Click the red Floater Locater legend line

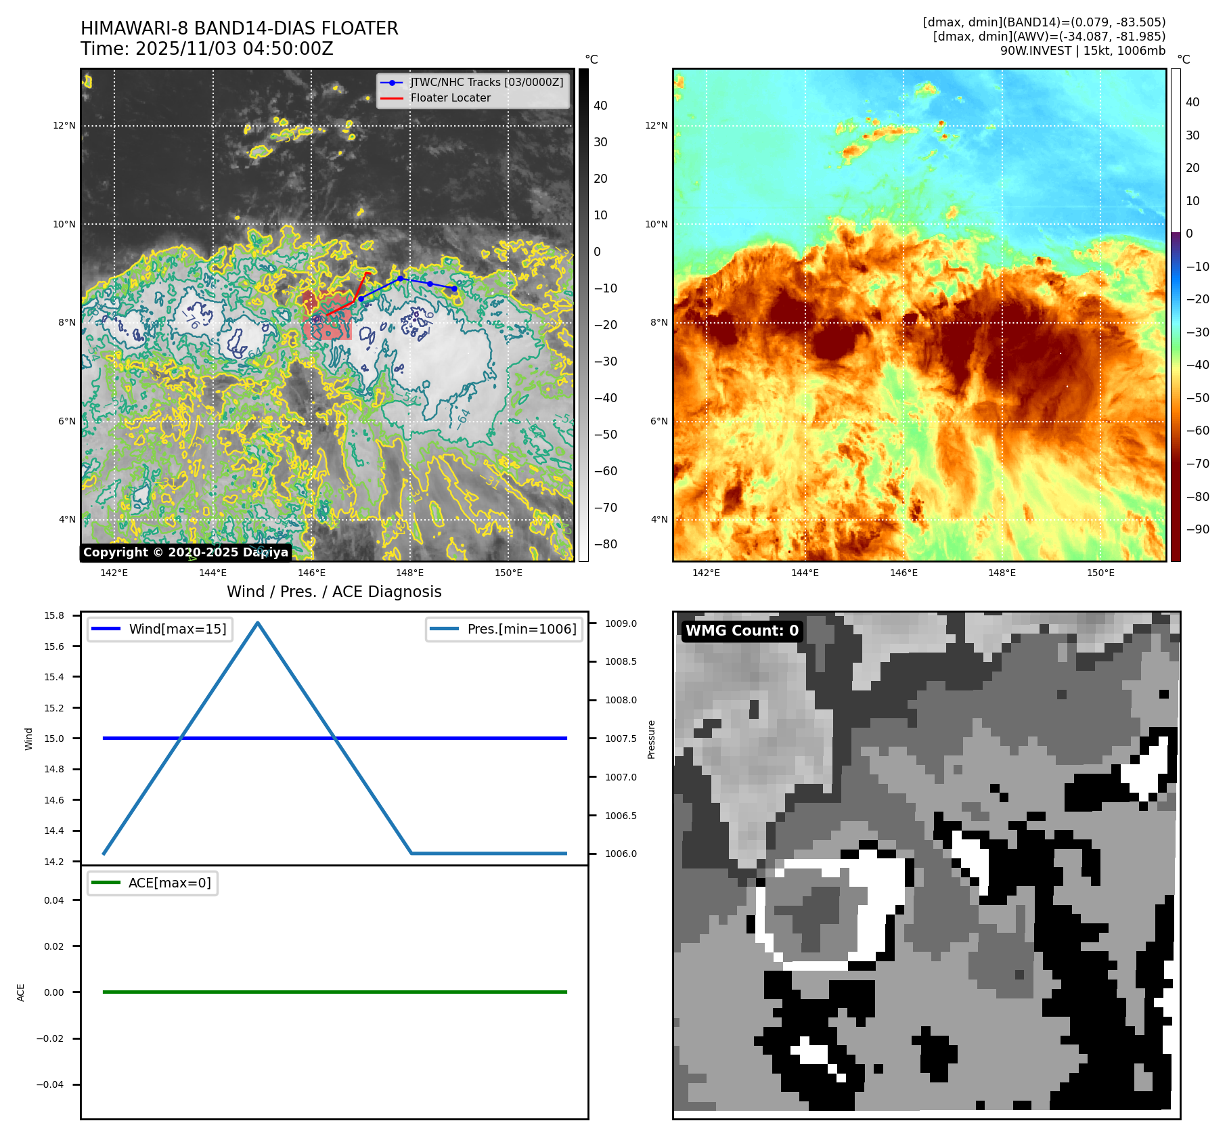[x=392, y=98]
